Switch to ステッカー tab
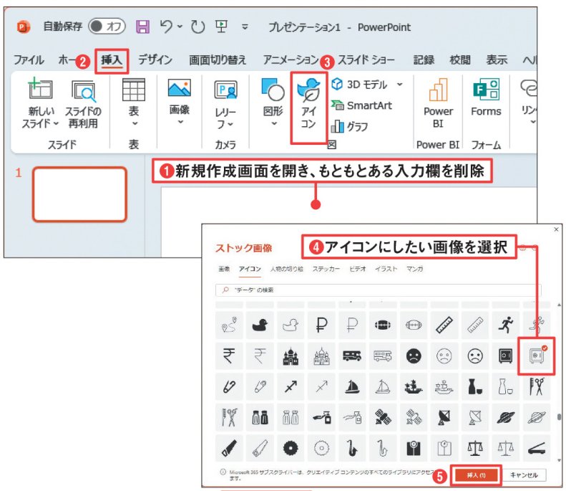 pos(326,269)
